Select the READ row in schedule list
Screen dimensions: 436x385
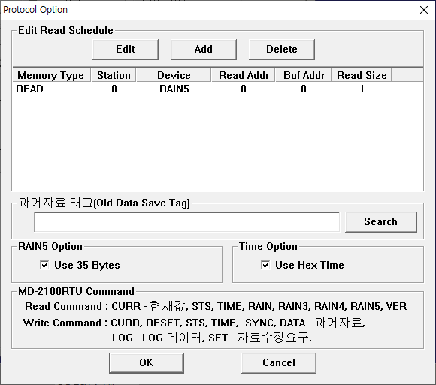click(217, 89)
